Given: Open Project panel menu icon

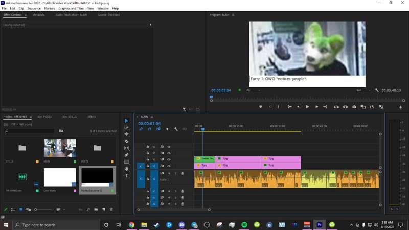Looking at the screenshot, I should (x=31, y=117).
